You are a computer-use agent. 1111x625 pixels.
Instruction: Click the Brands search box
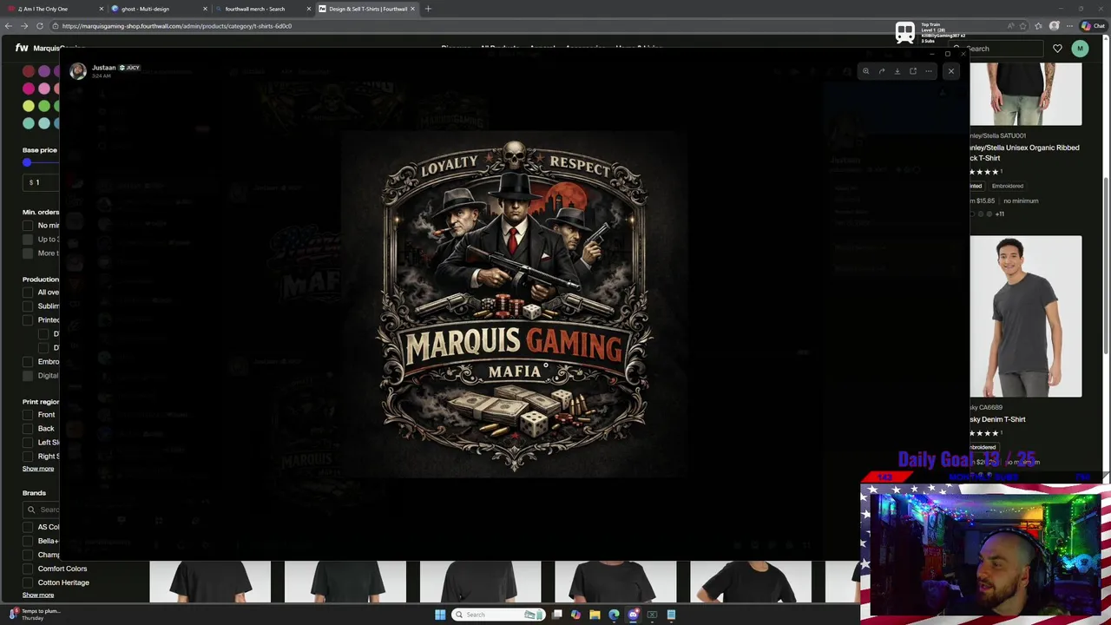(x=43, y=510)
